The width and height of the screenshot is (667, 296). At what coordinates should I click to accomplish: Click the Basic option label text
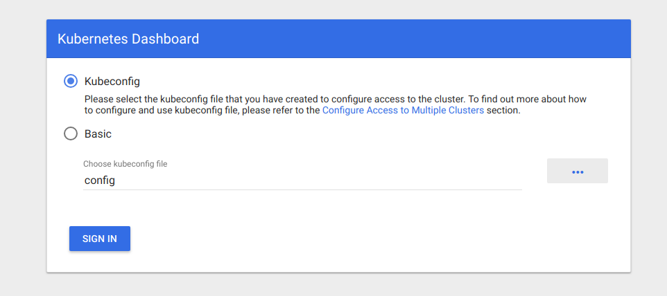click(98, 134)
